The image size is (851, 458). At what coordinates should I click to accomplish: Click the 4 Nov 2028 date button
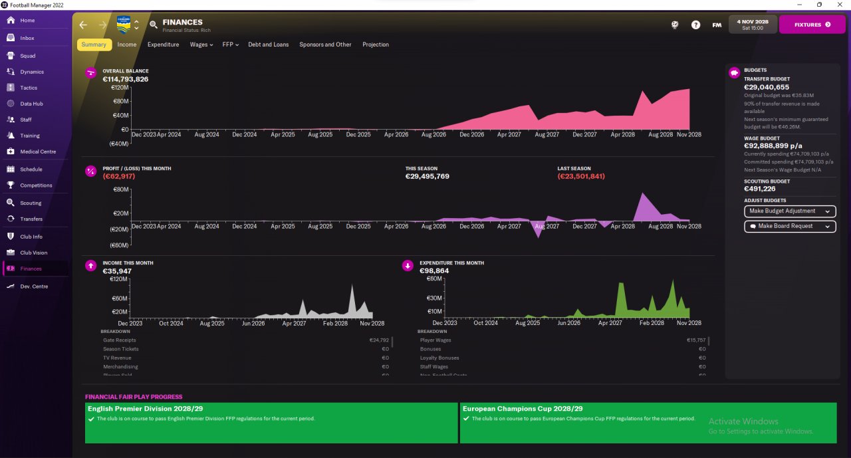pos(753,25)
